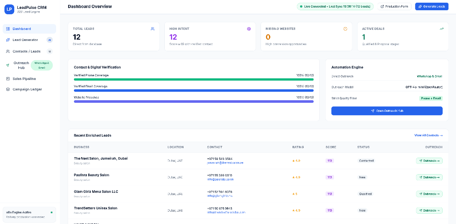Click the Website Presence progress bar

coord(194,102)
